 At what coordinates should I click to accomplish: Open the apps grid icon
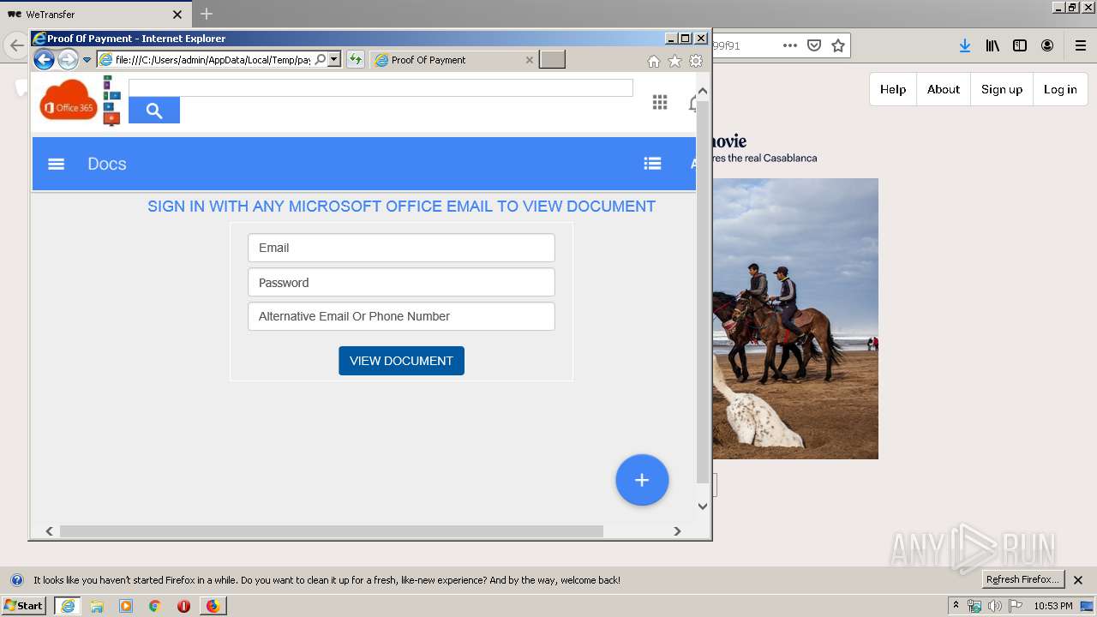click(660, 103)
